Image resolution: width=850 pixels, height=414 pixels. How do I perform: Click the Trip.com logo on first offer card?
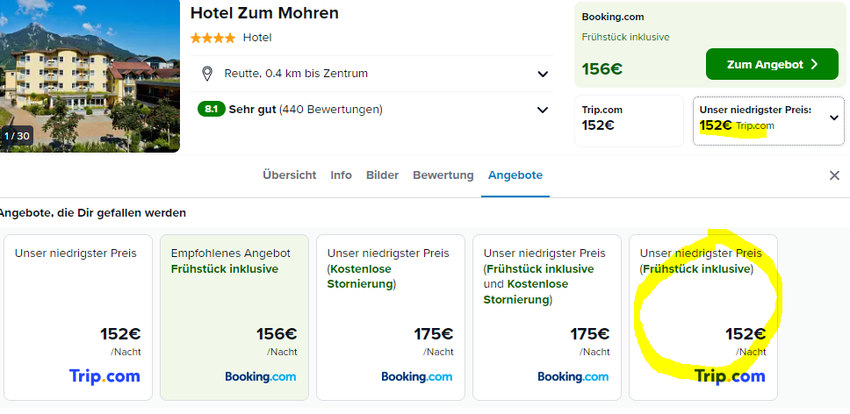click(x=104, y=376)
